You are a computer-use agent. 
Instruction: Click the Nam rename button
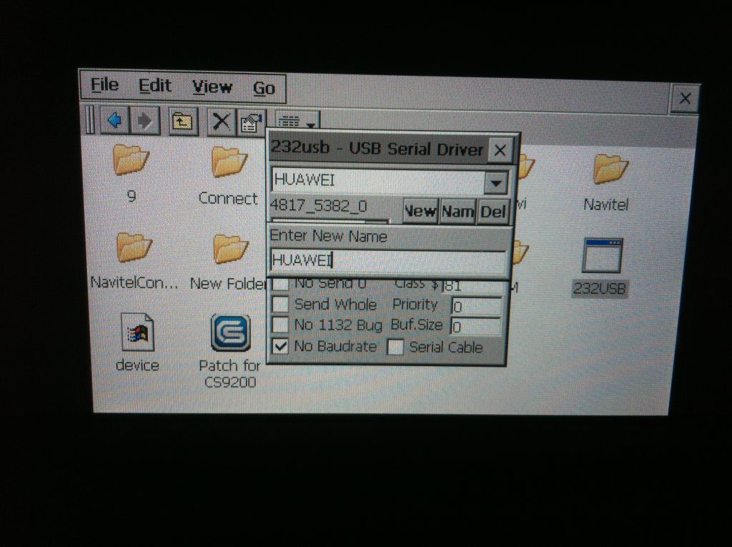(457, 212)
